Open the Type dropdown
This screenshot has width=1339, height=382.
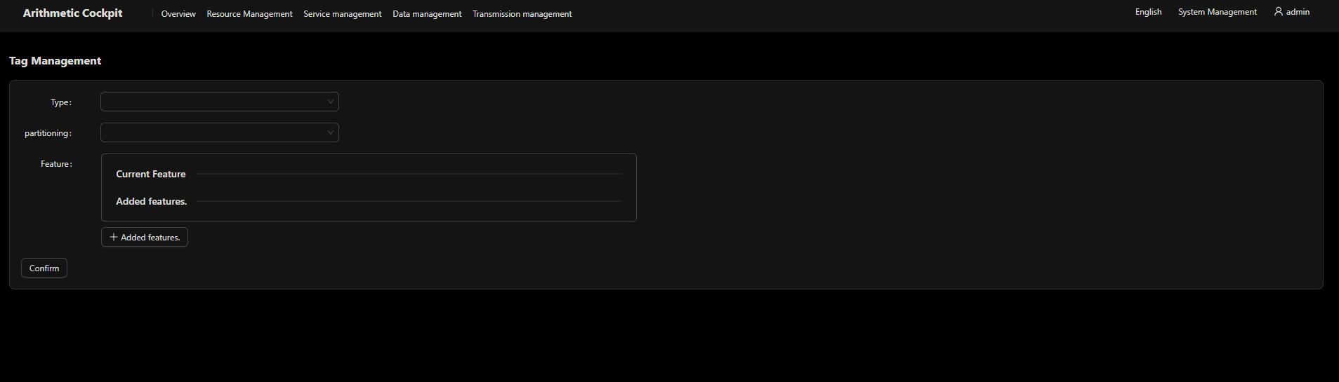pos(220,102)
